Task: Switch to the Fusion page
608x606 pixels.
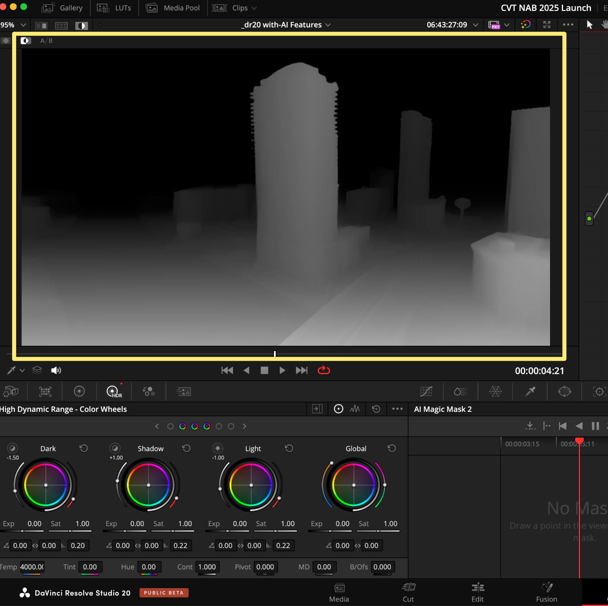Action: pos(546,592)
